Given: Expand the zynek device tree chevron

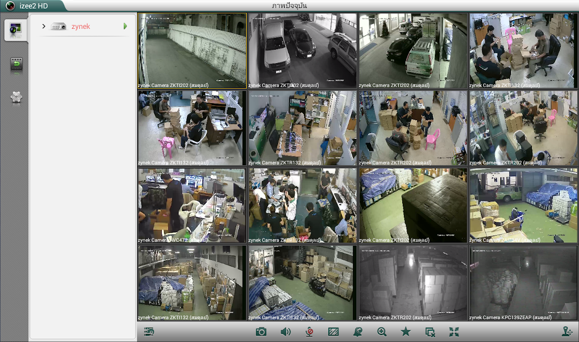Looking at the screenshot, I should 43,26.
